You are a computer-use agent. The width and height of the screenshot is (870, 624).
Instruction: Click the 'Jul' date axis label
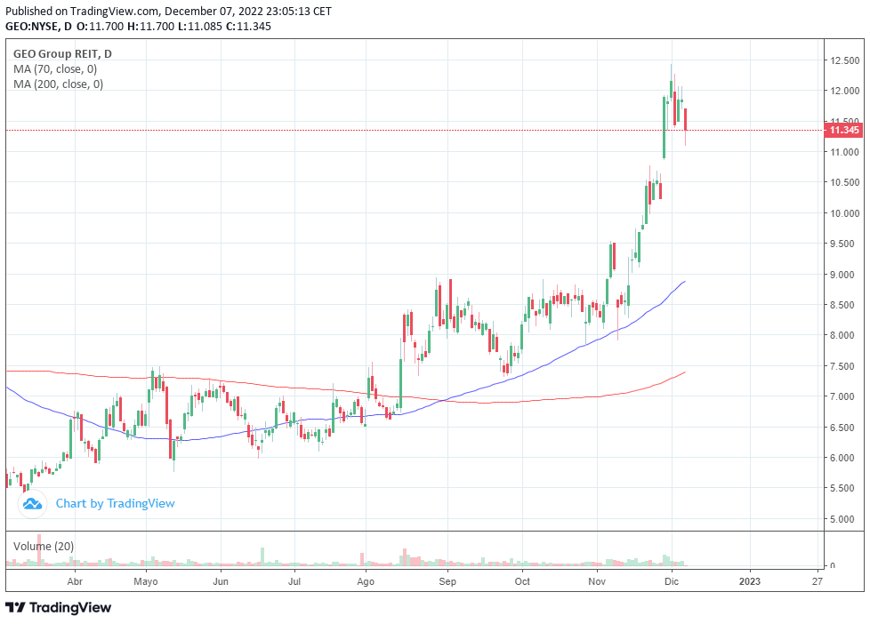click(294, 582)
